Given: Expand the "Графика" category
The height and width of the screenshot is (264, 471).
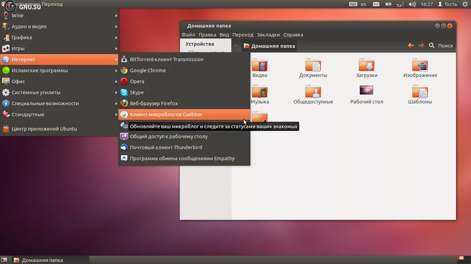Looking at the screenshot, I should [x=59, y=37].
